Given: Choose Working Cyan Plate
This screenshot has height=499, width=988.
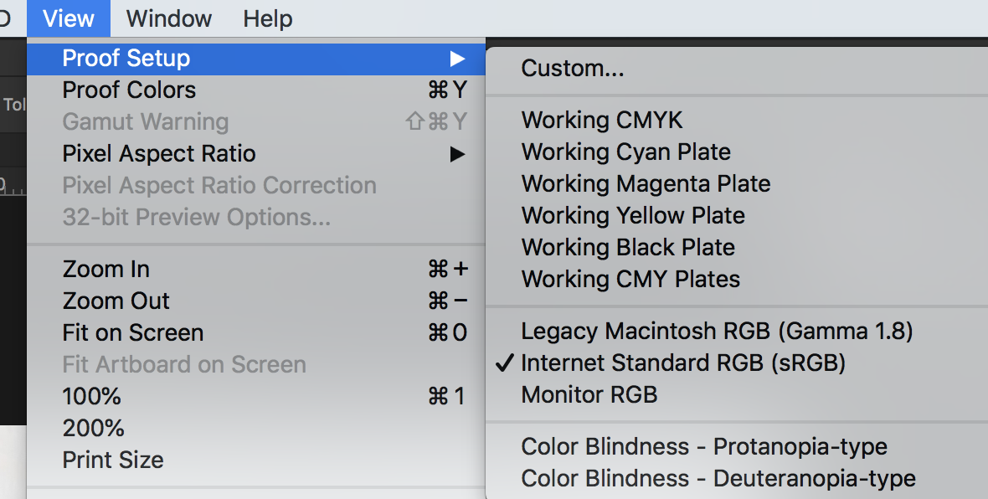Looking at the screenshot, I should pyautogui.click(x=625, y=152).
